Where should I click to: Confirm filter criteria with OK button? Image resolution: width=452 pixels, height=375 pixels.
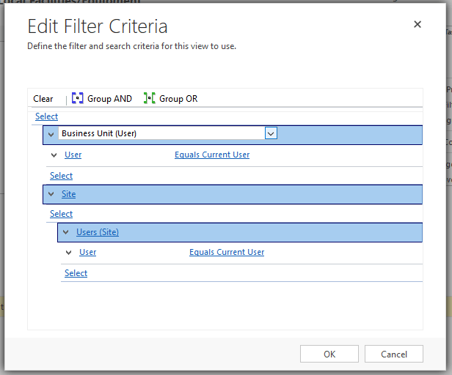pos(329,354)
